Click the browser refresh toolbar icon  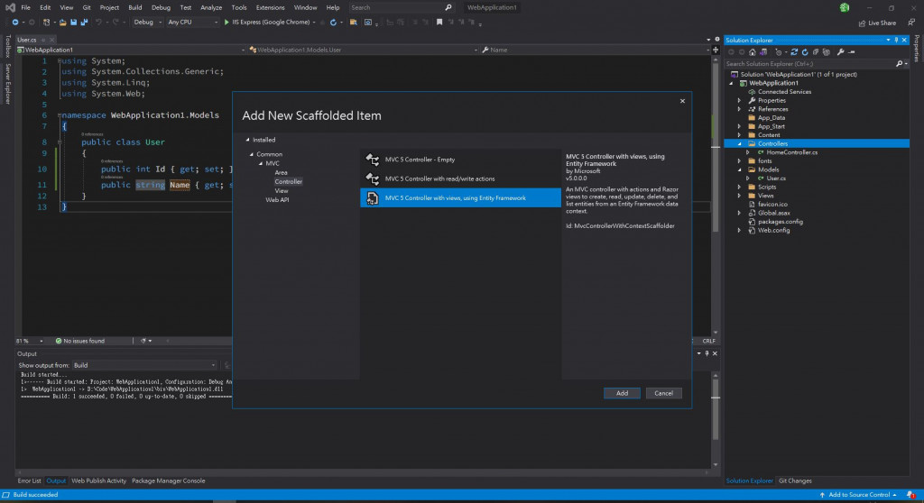(x=333, y=23)
